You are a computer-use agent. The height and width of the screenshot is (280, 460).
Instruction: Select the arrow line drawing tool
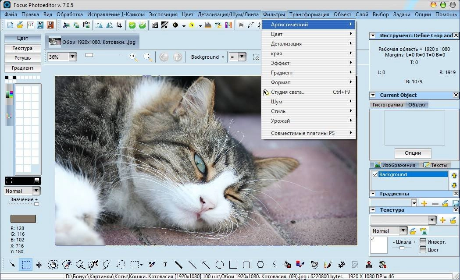click(x=206, y=265)
